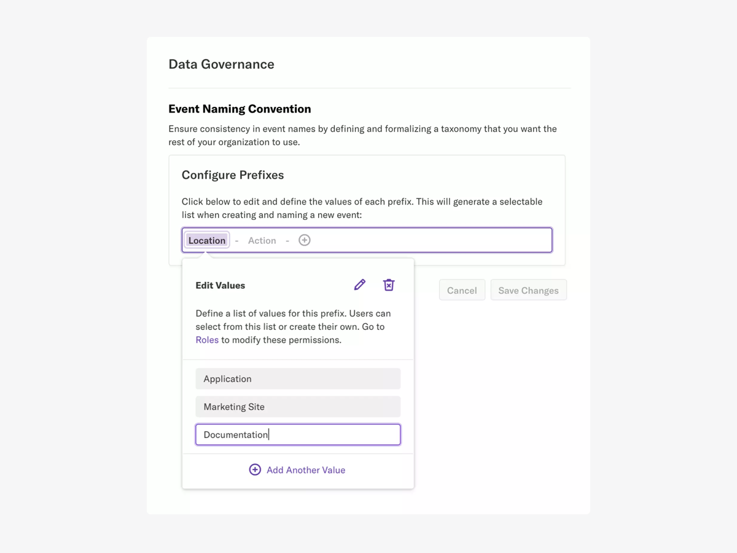The height and width of the screenshot is (553, 737).
Task: Click the plus circle beside Add Another Value
Action: [x=255, y=469]
